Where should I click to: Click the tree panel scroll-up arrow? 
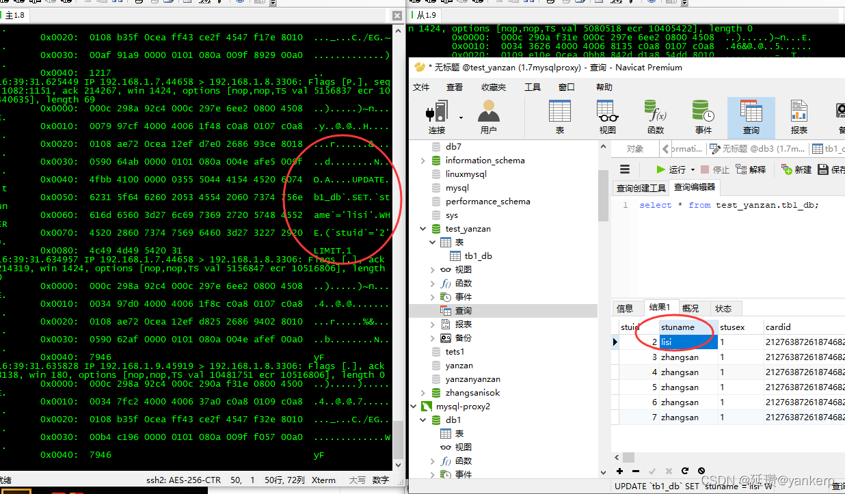604,147
